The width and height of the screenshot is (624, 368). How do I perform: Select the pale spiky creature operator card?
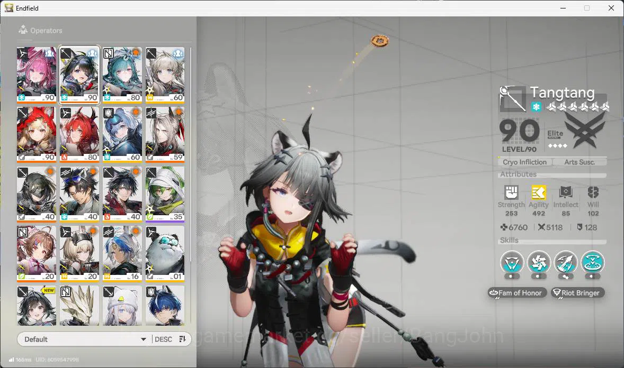[79, 305]
